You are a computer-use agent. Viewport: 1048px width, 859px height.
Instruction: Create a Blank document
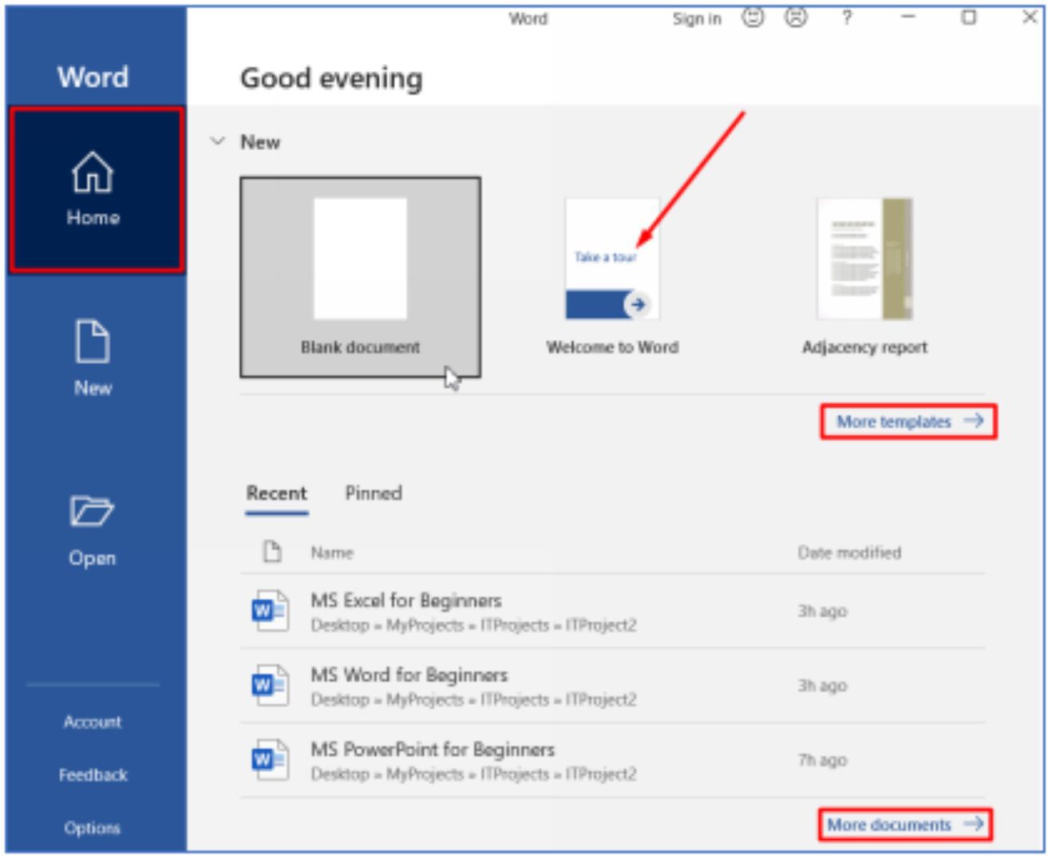click(361, 277)
